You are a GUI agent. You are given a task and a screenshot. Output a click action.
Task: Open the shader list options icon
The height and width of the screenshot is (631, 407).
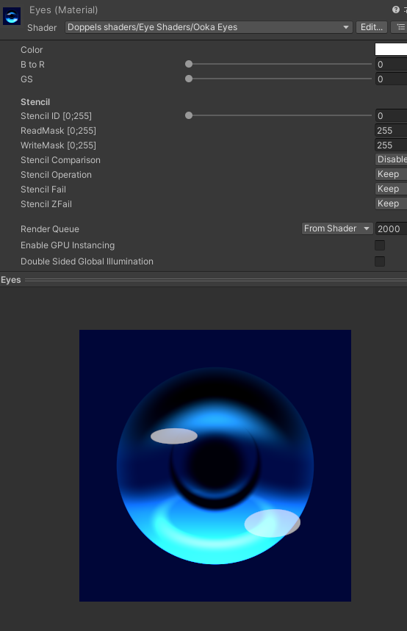pos(400,27)
